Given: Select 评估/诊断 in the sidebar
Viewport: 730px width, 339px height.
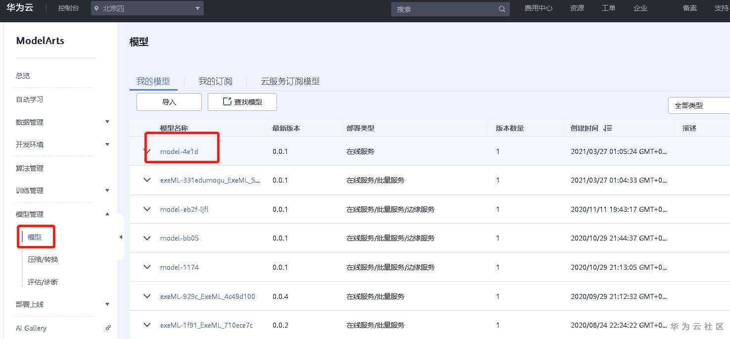Looking at the screenshot, I should (x=43, y=282).
